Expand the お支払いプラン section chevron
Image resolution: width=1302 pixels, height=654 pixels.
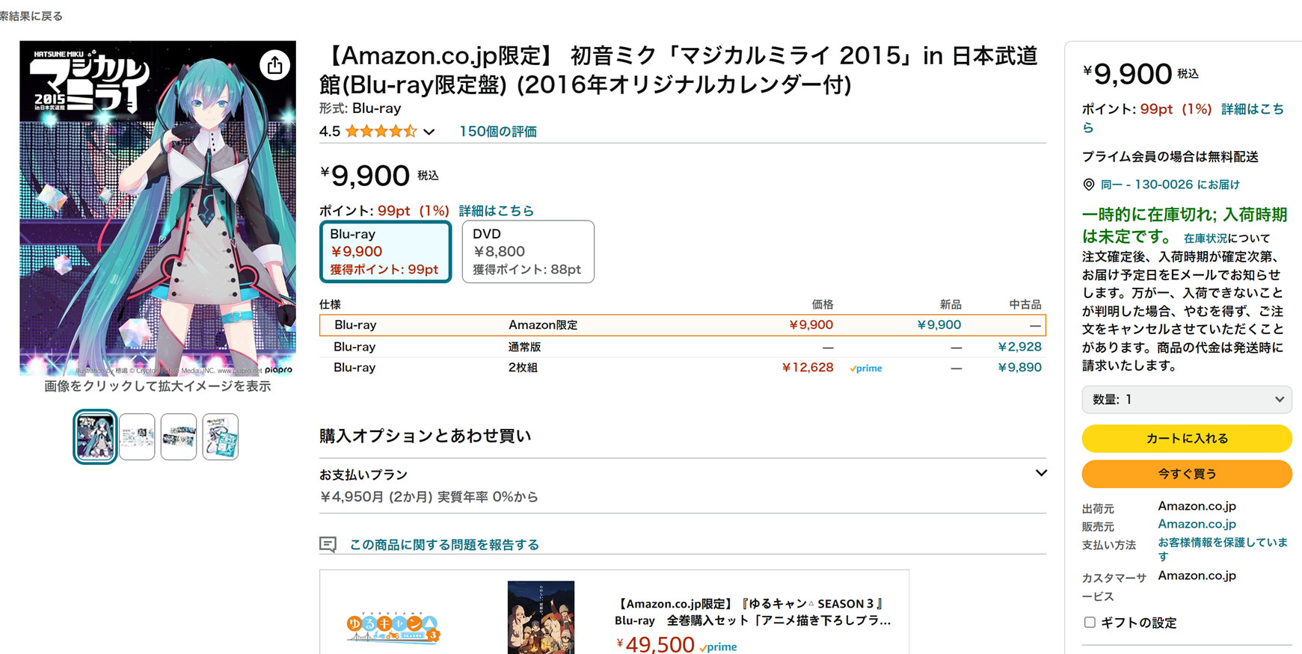[x=1040, y=473]
